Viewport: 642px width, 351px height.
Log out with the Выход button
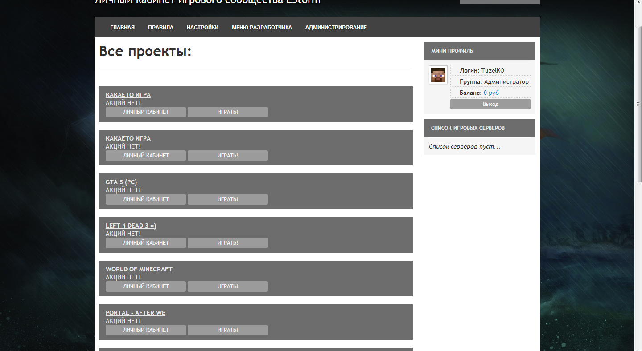(x=490, y=104)
